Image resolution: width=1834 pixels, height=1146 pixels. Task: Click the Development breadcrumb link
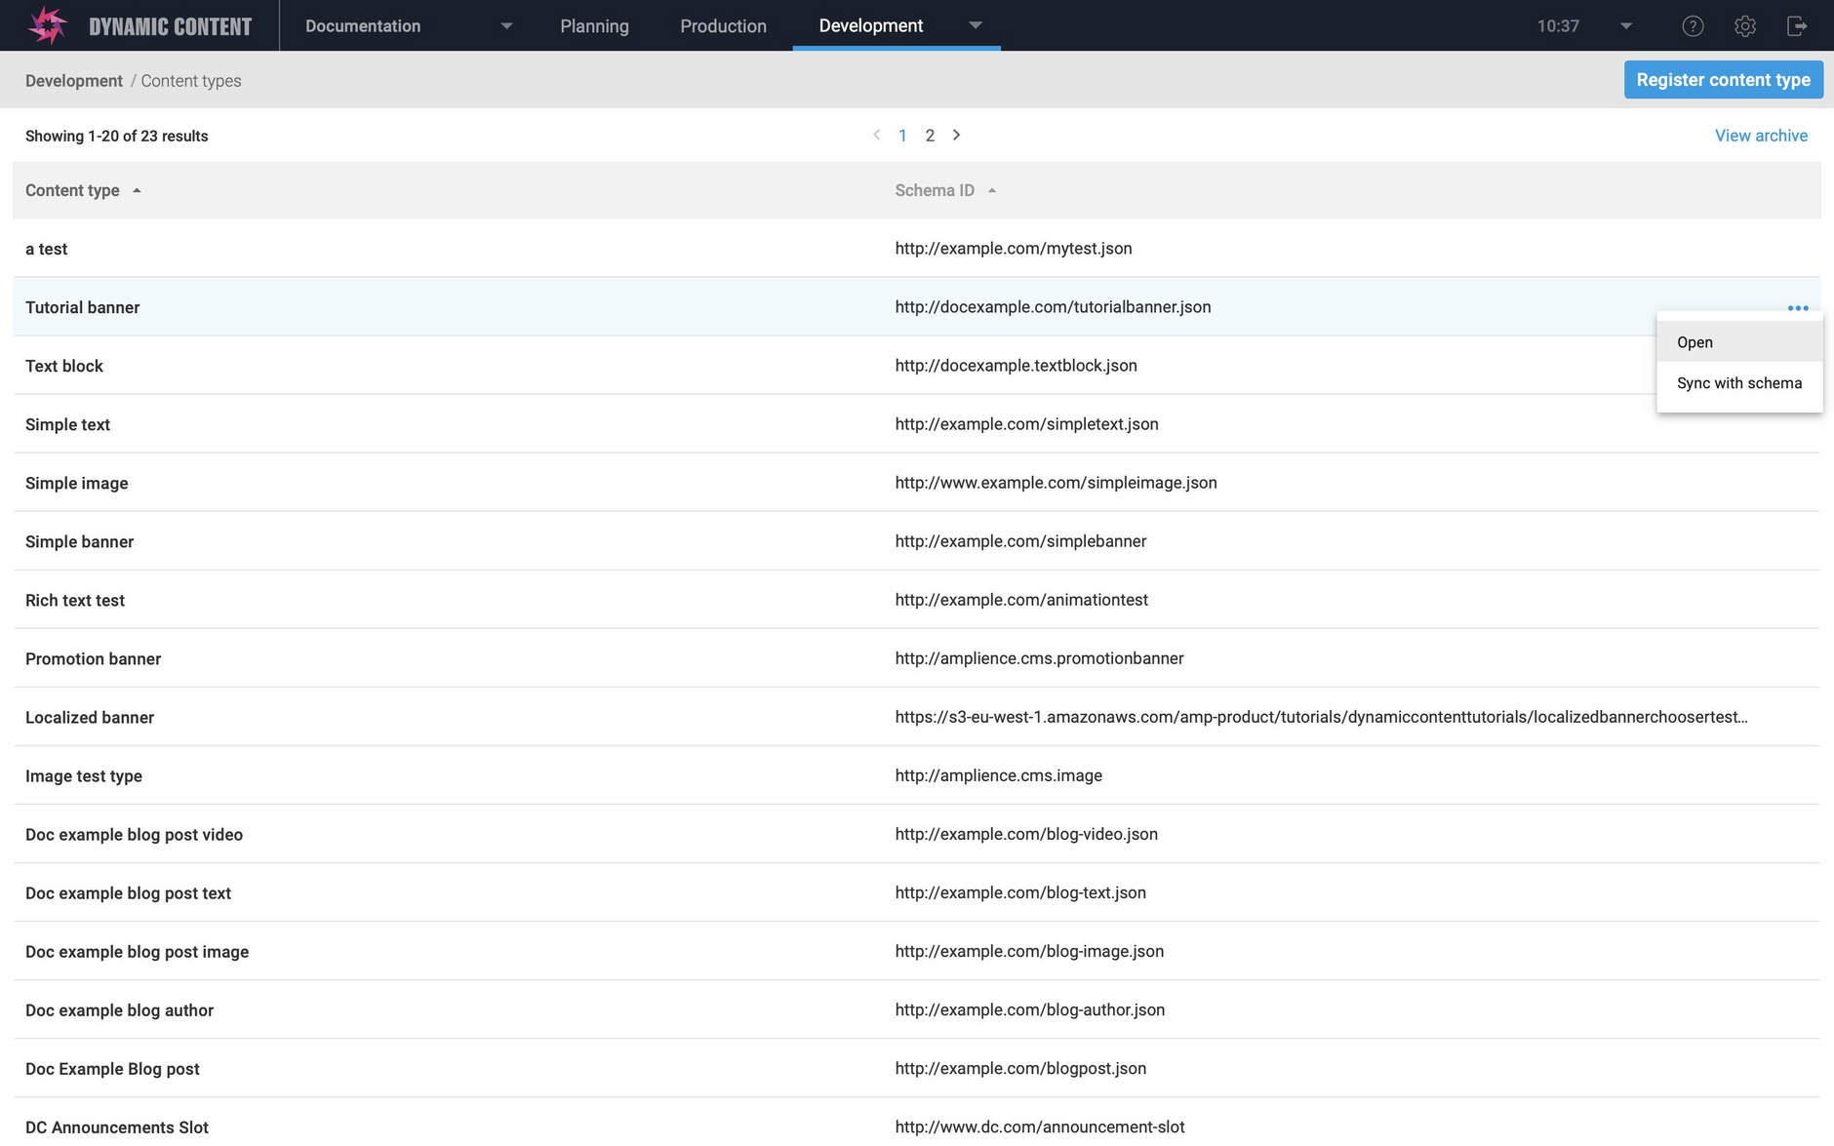[x=73, y=80]
